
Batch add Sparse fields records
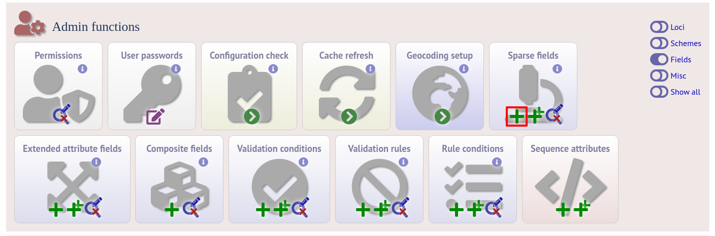coord(535,116)
